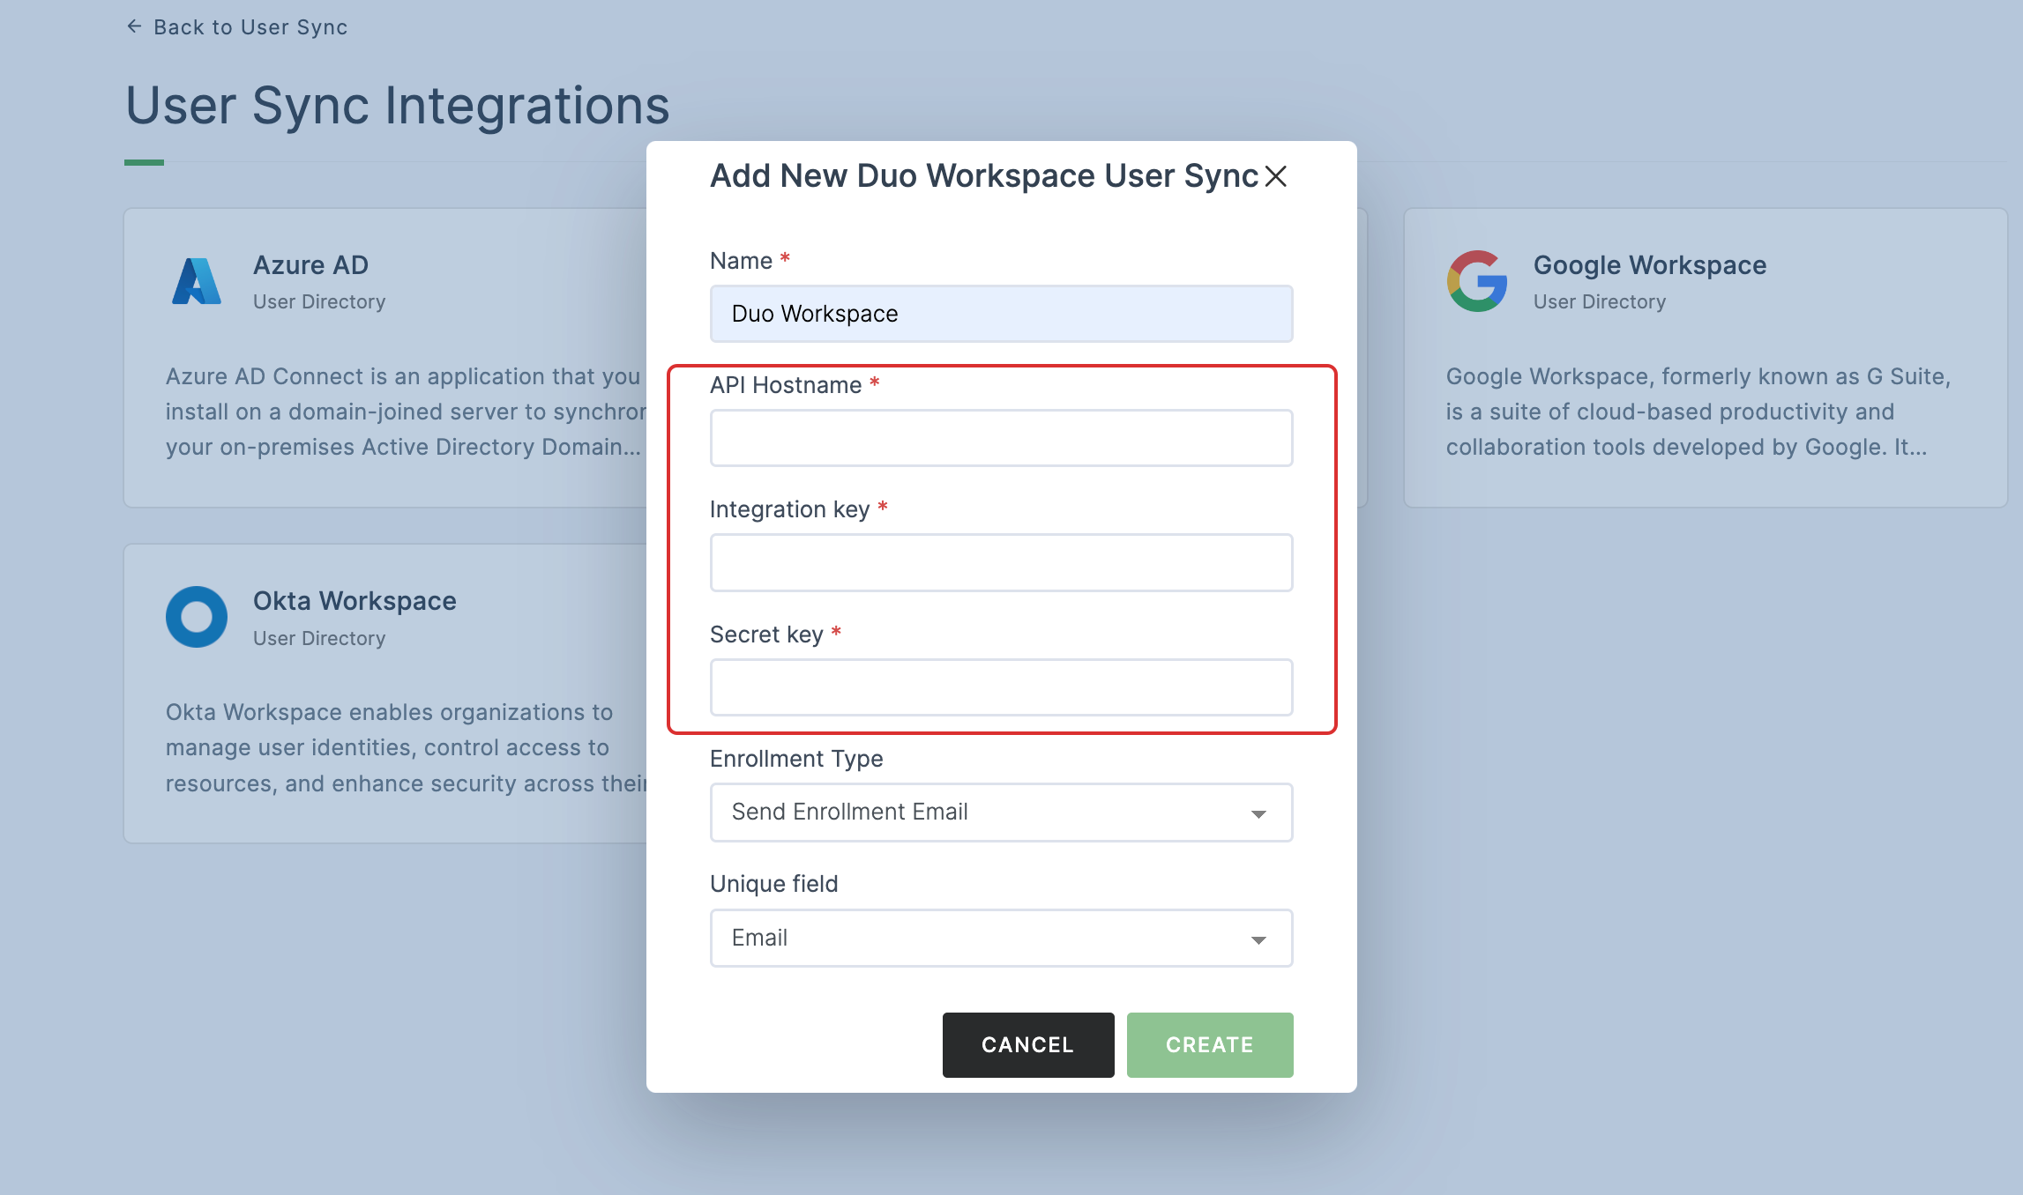
Task: Click the Azure AD logo icon
Action: click(197, 281)
